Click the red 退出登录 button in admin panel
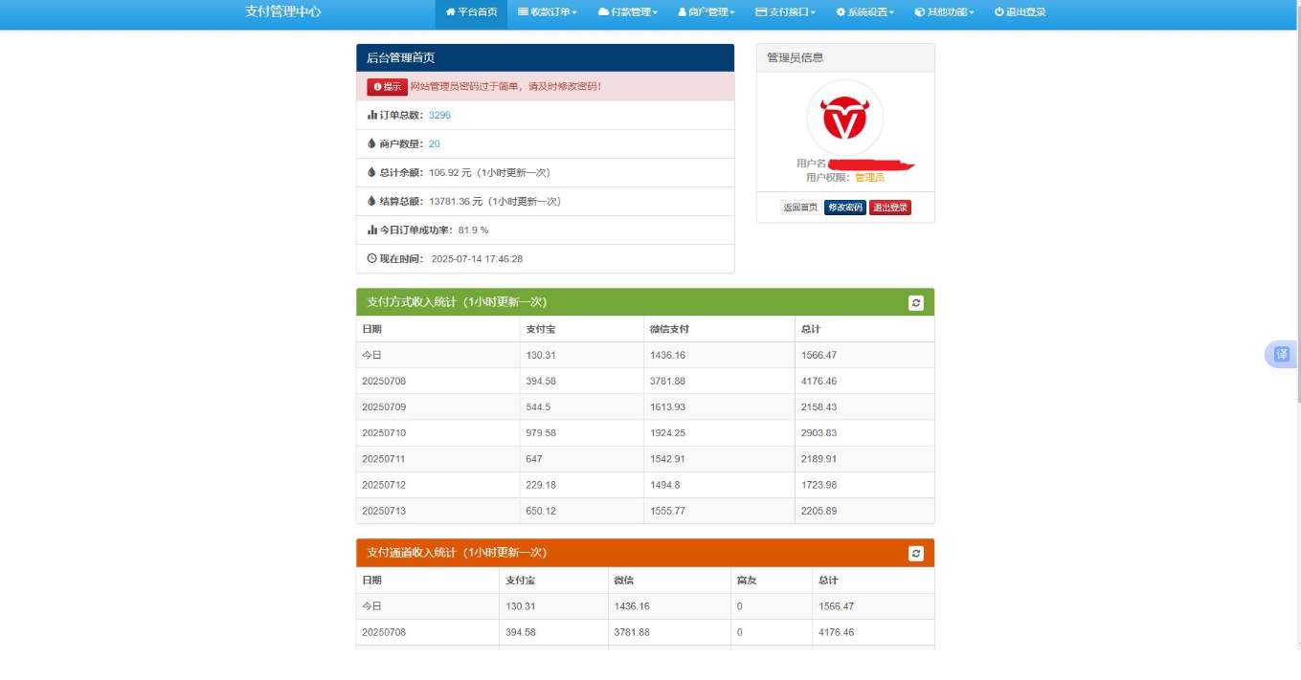The width and height of the screenshot is (1301, 680). [x=890, y=208]
